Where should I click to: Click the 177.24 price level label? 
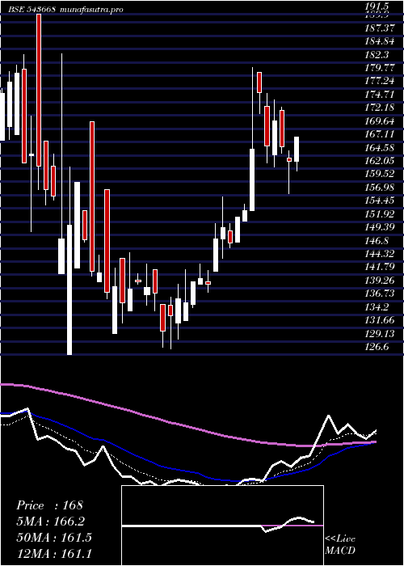point(381,82)
